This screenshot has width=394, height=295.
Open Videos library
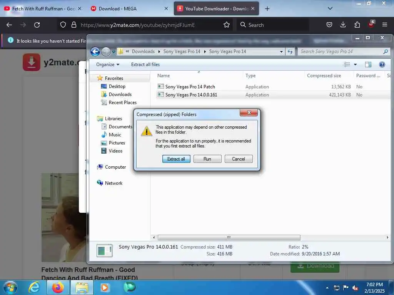[x=115, y=151]
